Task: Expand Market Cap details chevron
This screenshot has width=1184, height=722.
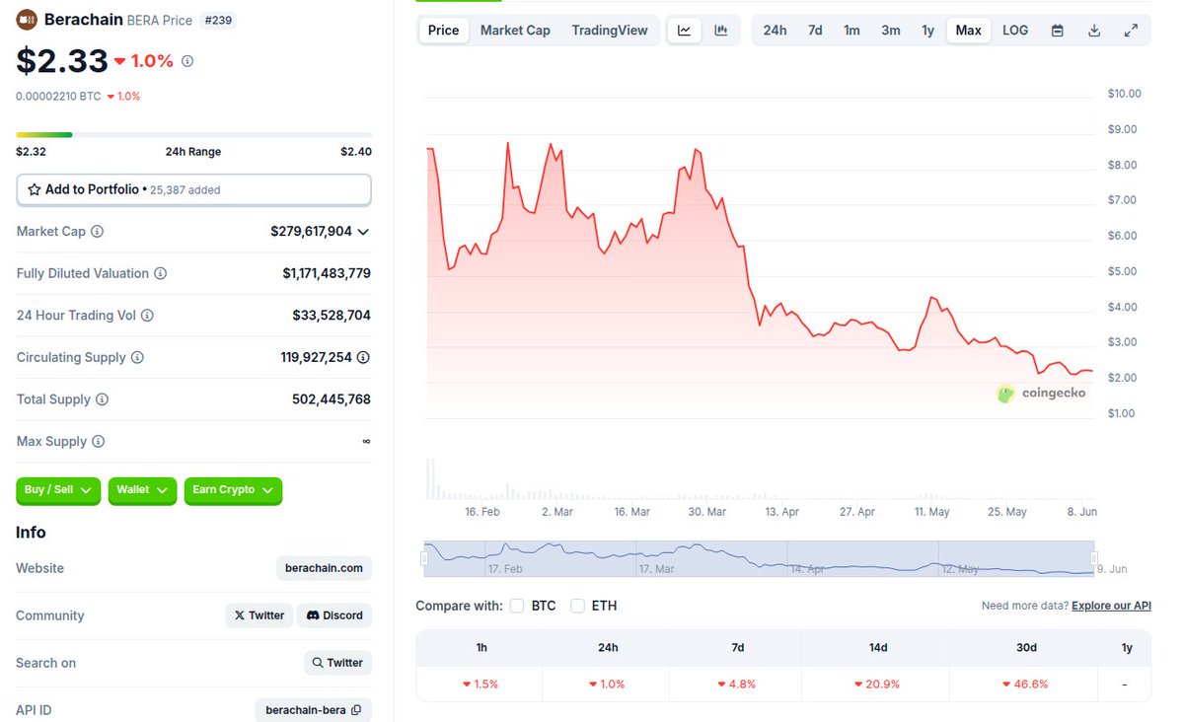Action: [363, 232]
